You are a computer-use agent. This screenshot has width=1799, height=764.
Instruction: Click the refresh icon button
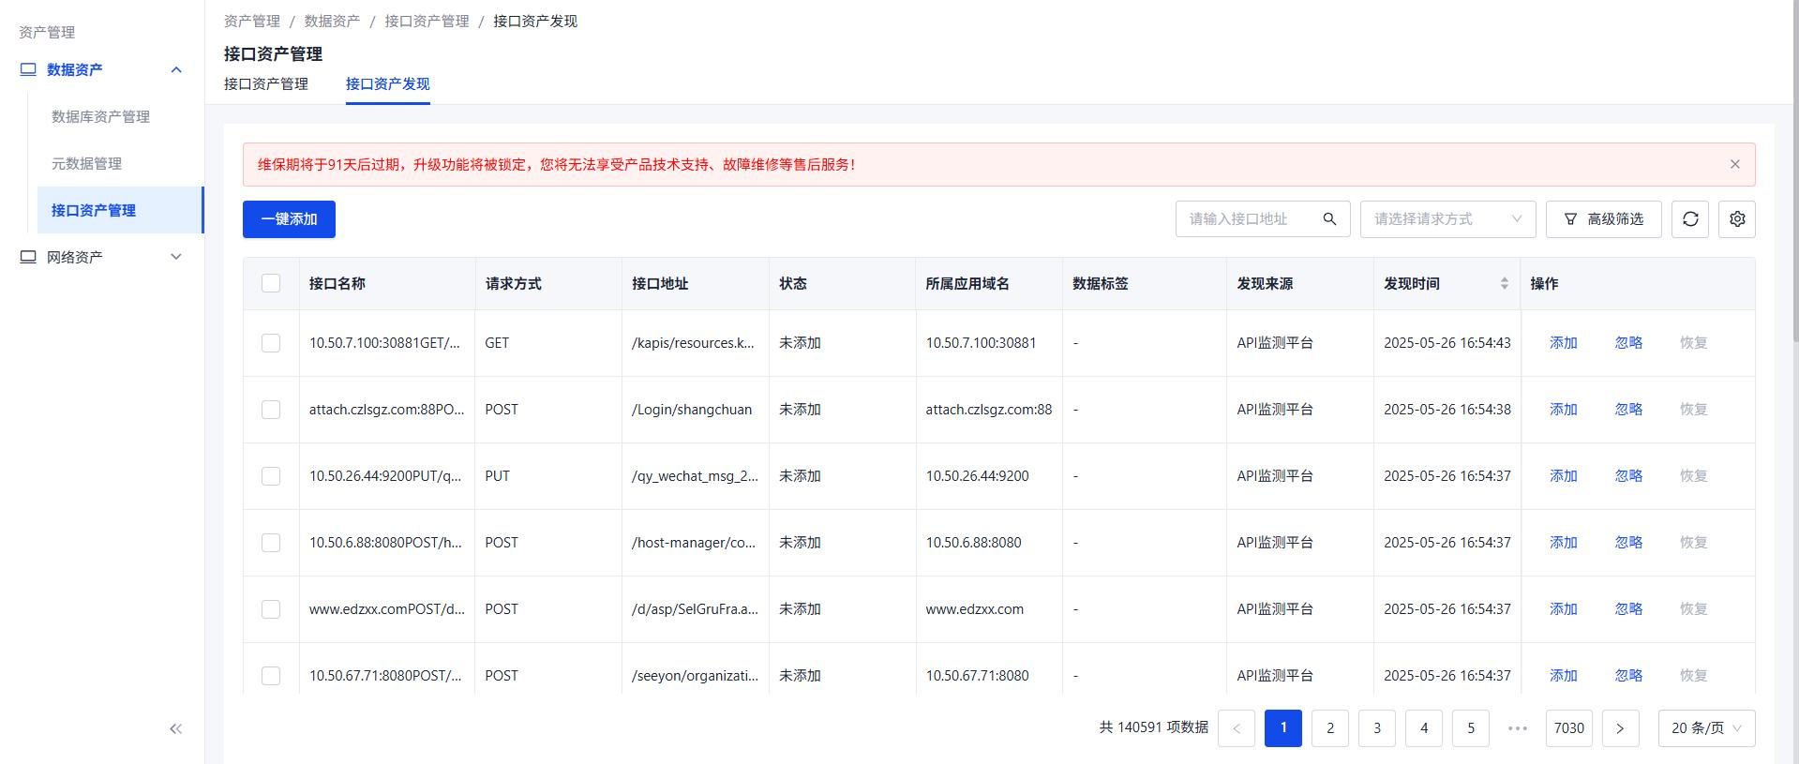click(x=1689, y=219)
